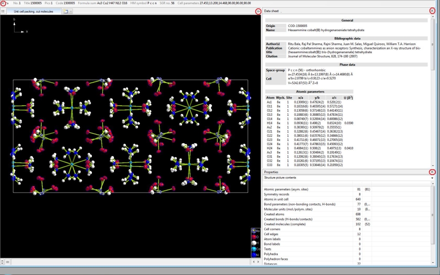Close the structure info bar at top-left
Viewport: 440px width, 275px height.
tap(3, 3)
